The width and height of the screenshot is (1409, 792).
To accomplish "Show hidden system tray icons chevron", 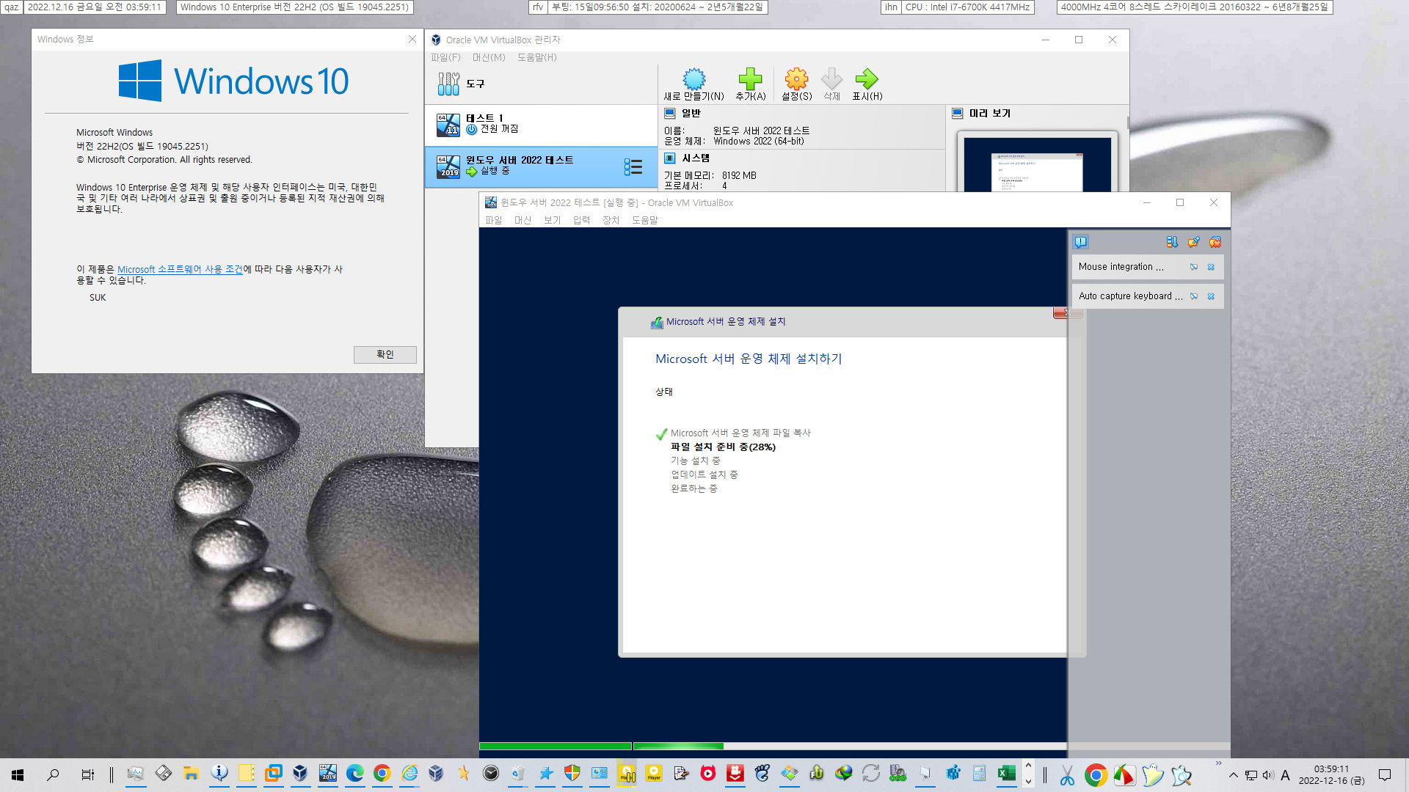I will point(1234,775).
